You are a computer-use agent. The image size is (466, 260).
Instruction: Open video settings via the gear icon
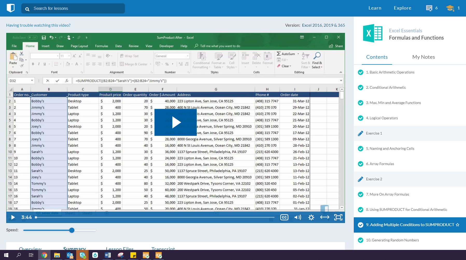coord(311,217)
